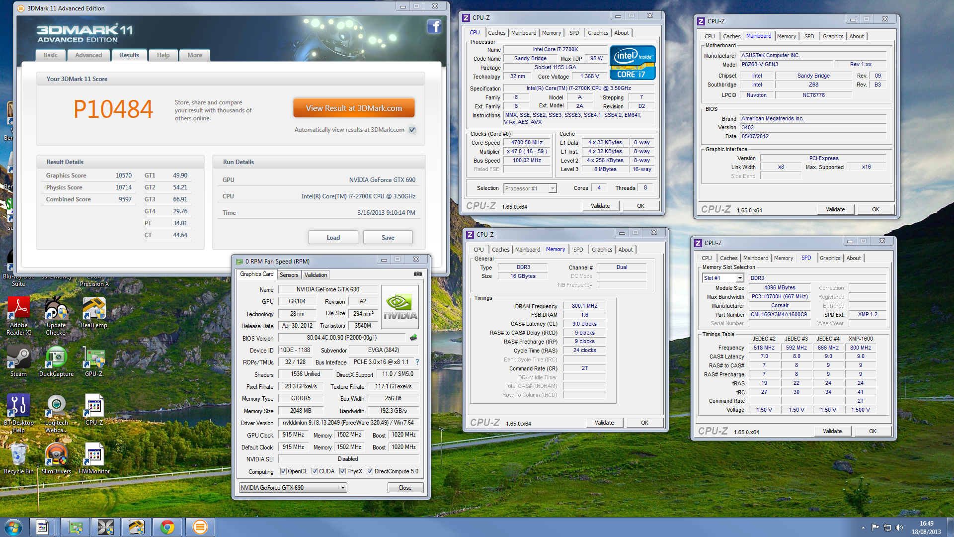Click the save BIOS chip icon in GPU-Z

(413, 338)
